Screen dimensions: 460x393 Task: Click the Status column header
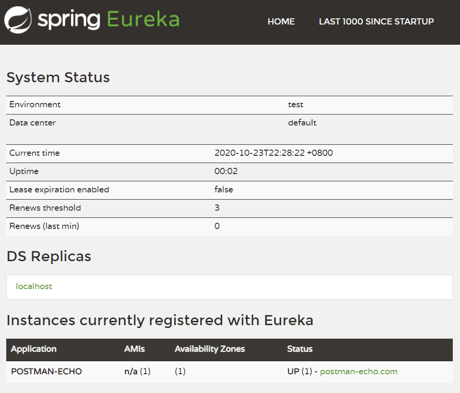[x=300, y=349]
